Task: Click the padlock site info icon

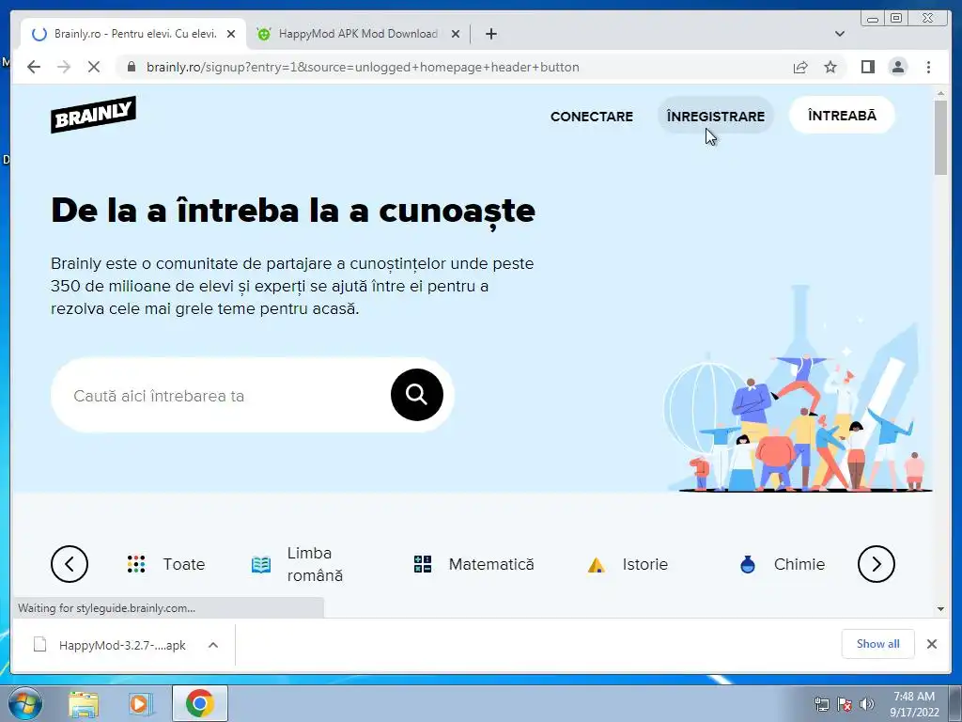Action: [x=132, y=67]
